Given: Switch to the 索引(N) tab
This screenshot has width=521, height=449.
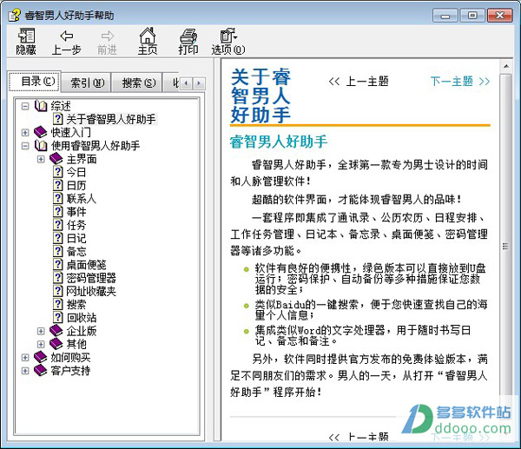Looking at the screenshot, I should pos(87,83).
